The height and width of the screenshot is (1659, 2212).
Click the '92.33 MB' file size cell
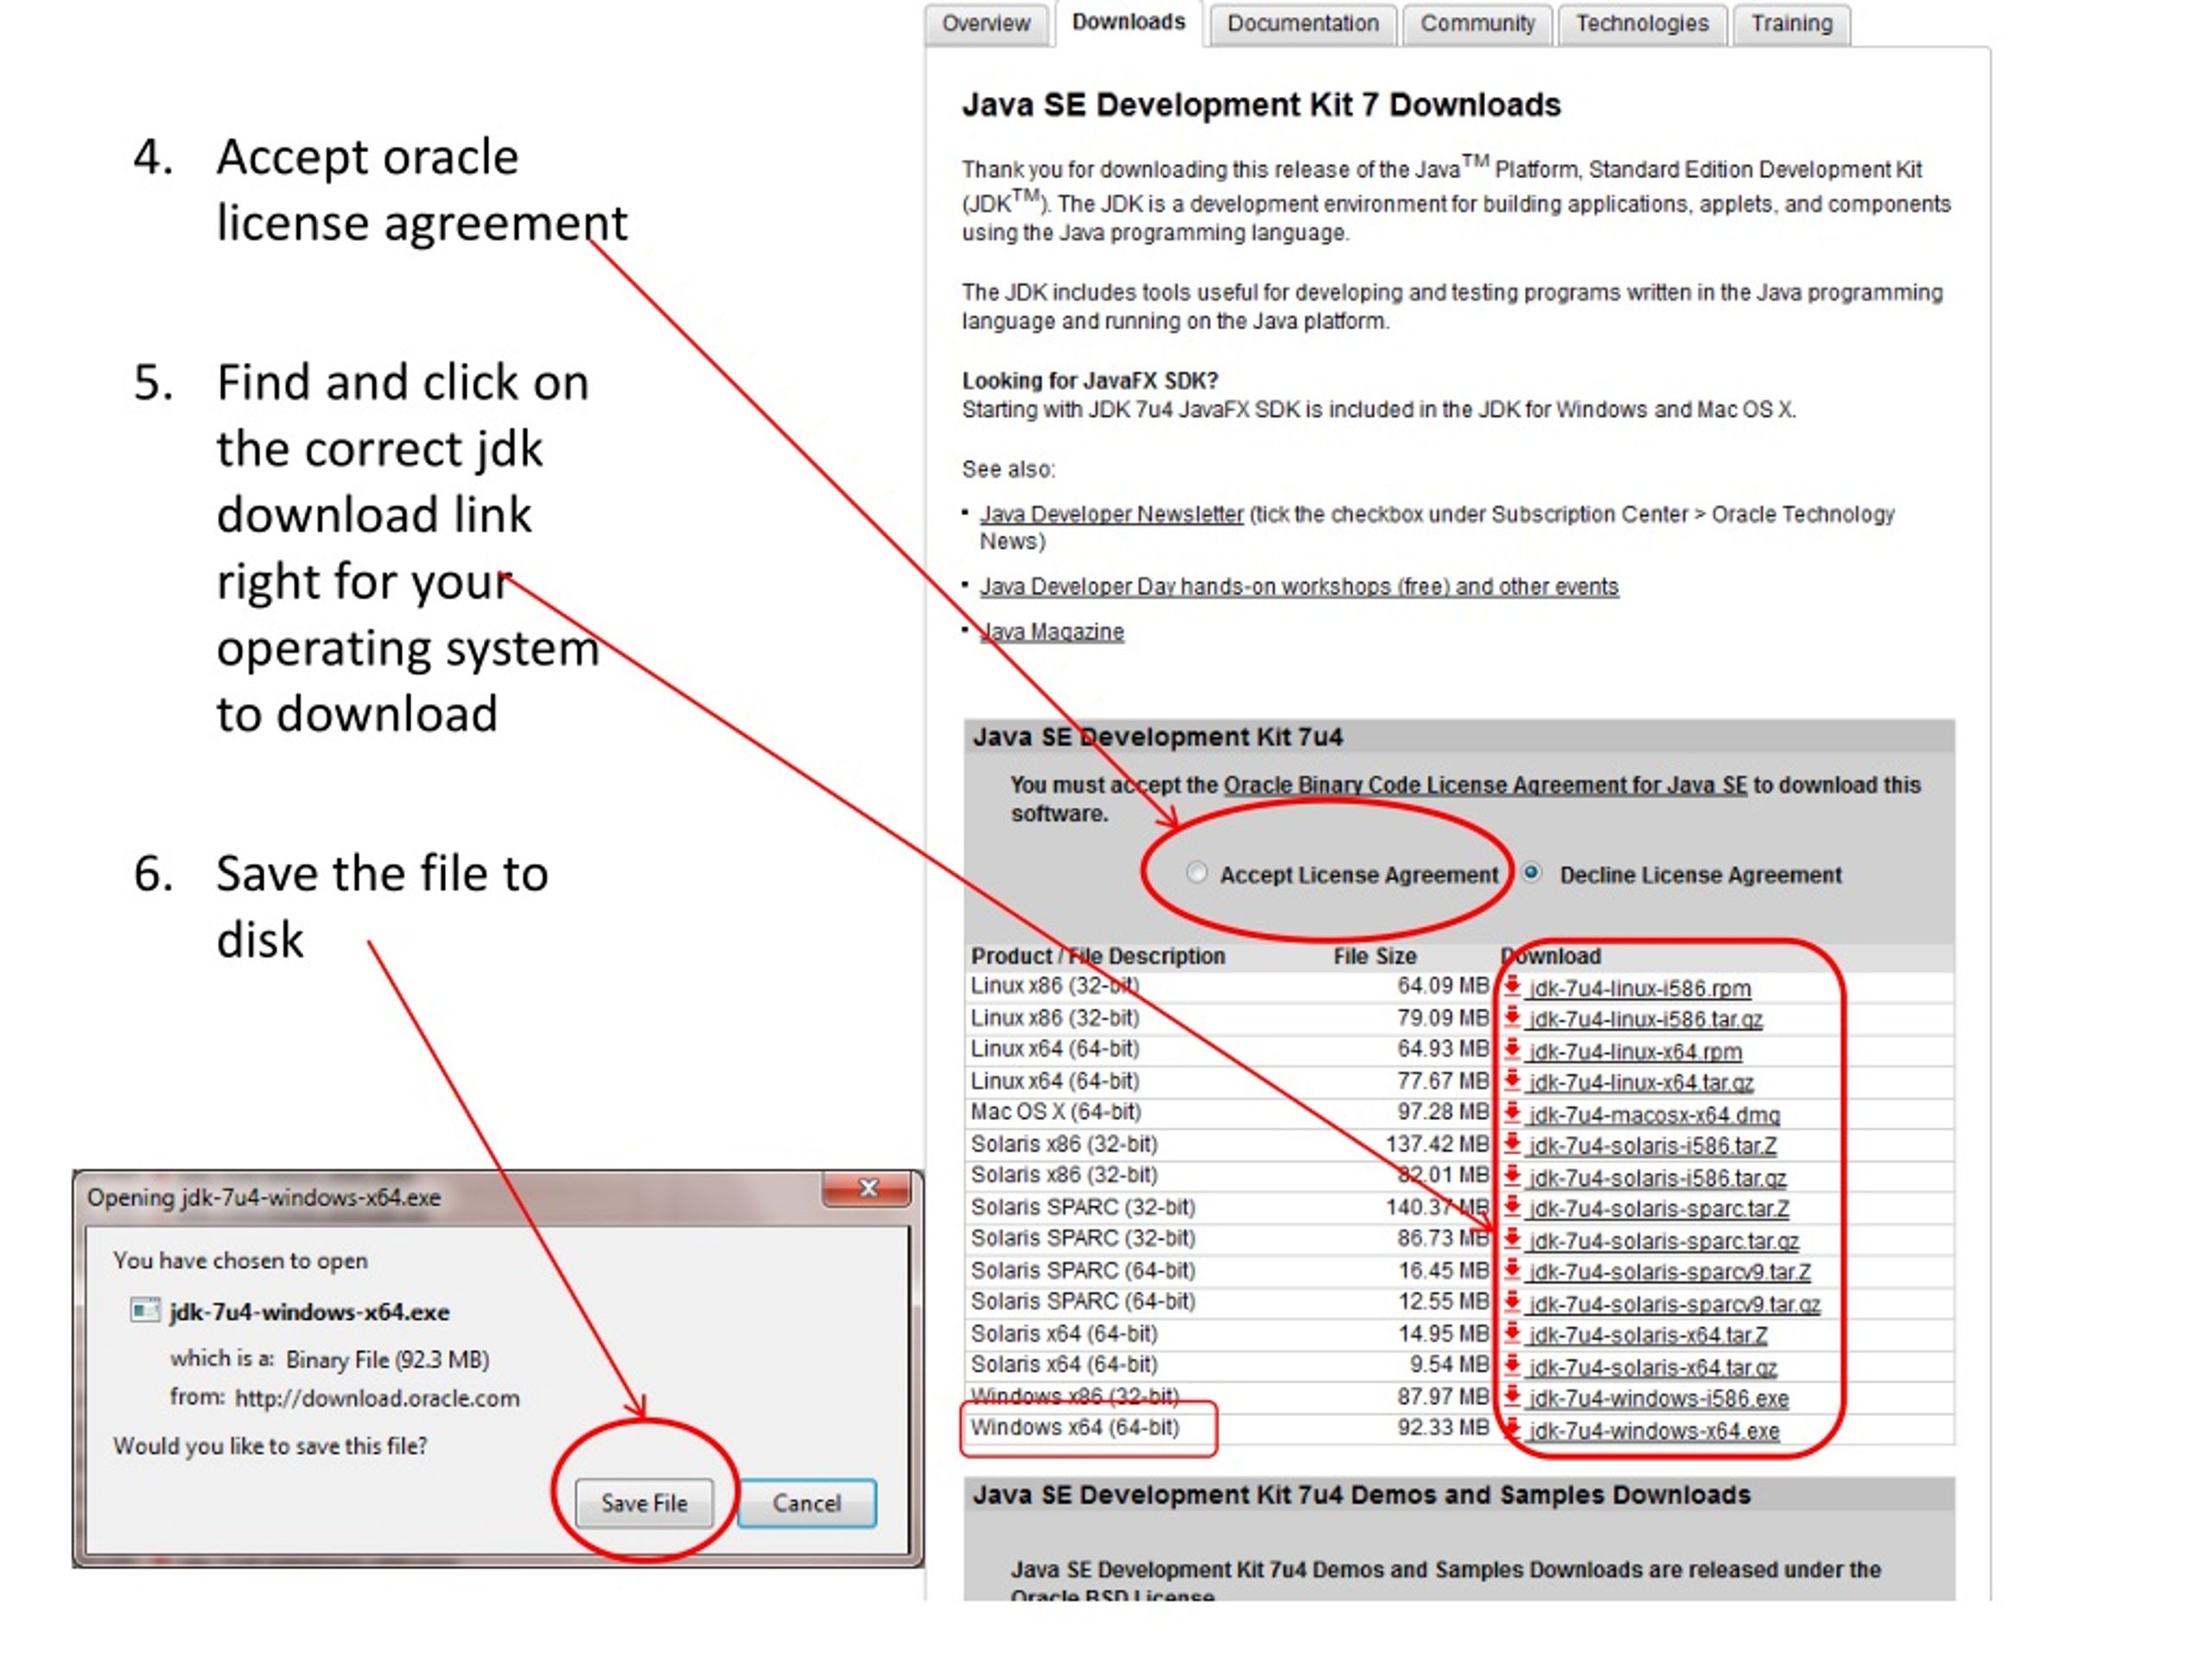[x=1443, y=1427]
